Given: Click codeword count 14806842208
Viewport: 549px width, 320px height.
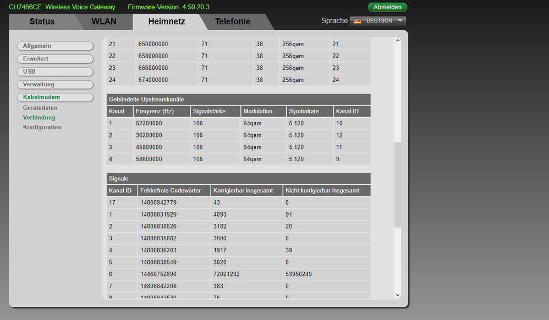Looking at the screenshot, I should point(158,286).
